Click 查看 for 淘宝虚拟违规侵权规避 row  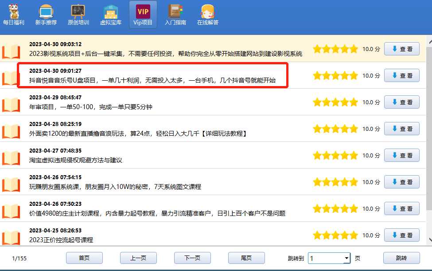click(x=402, y=155)
